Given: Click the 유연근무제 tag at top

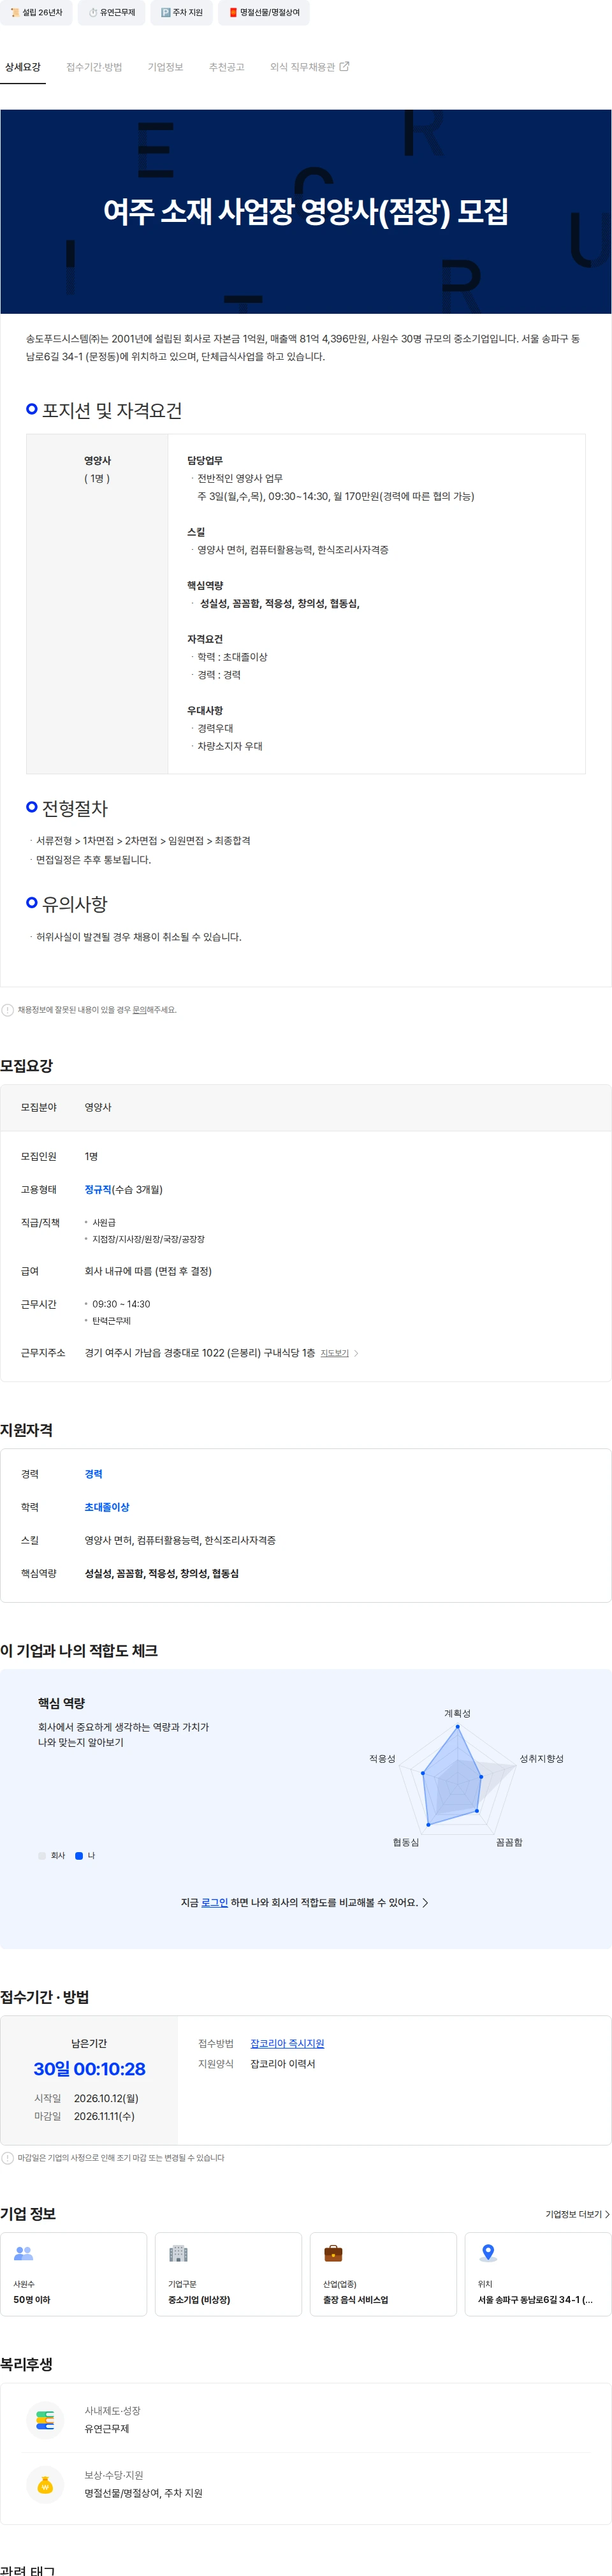Looking at the screenshot, I should click(x=112, y=12).
